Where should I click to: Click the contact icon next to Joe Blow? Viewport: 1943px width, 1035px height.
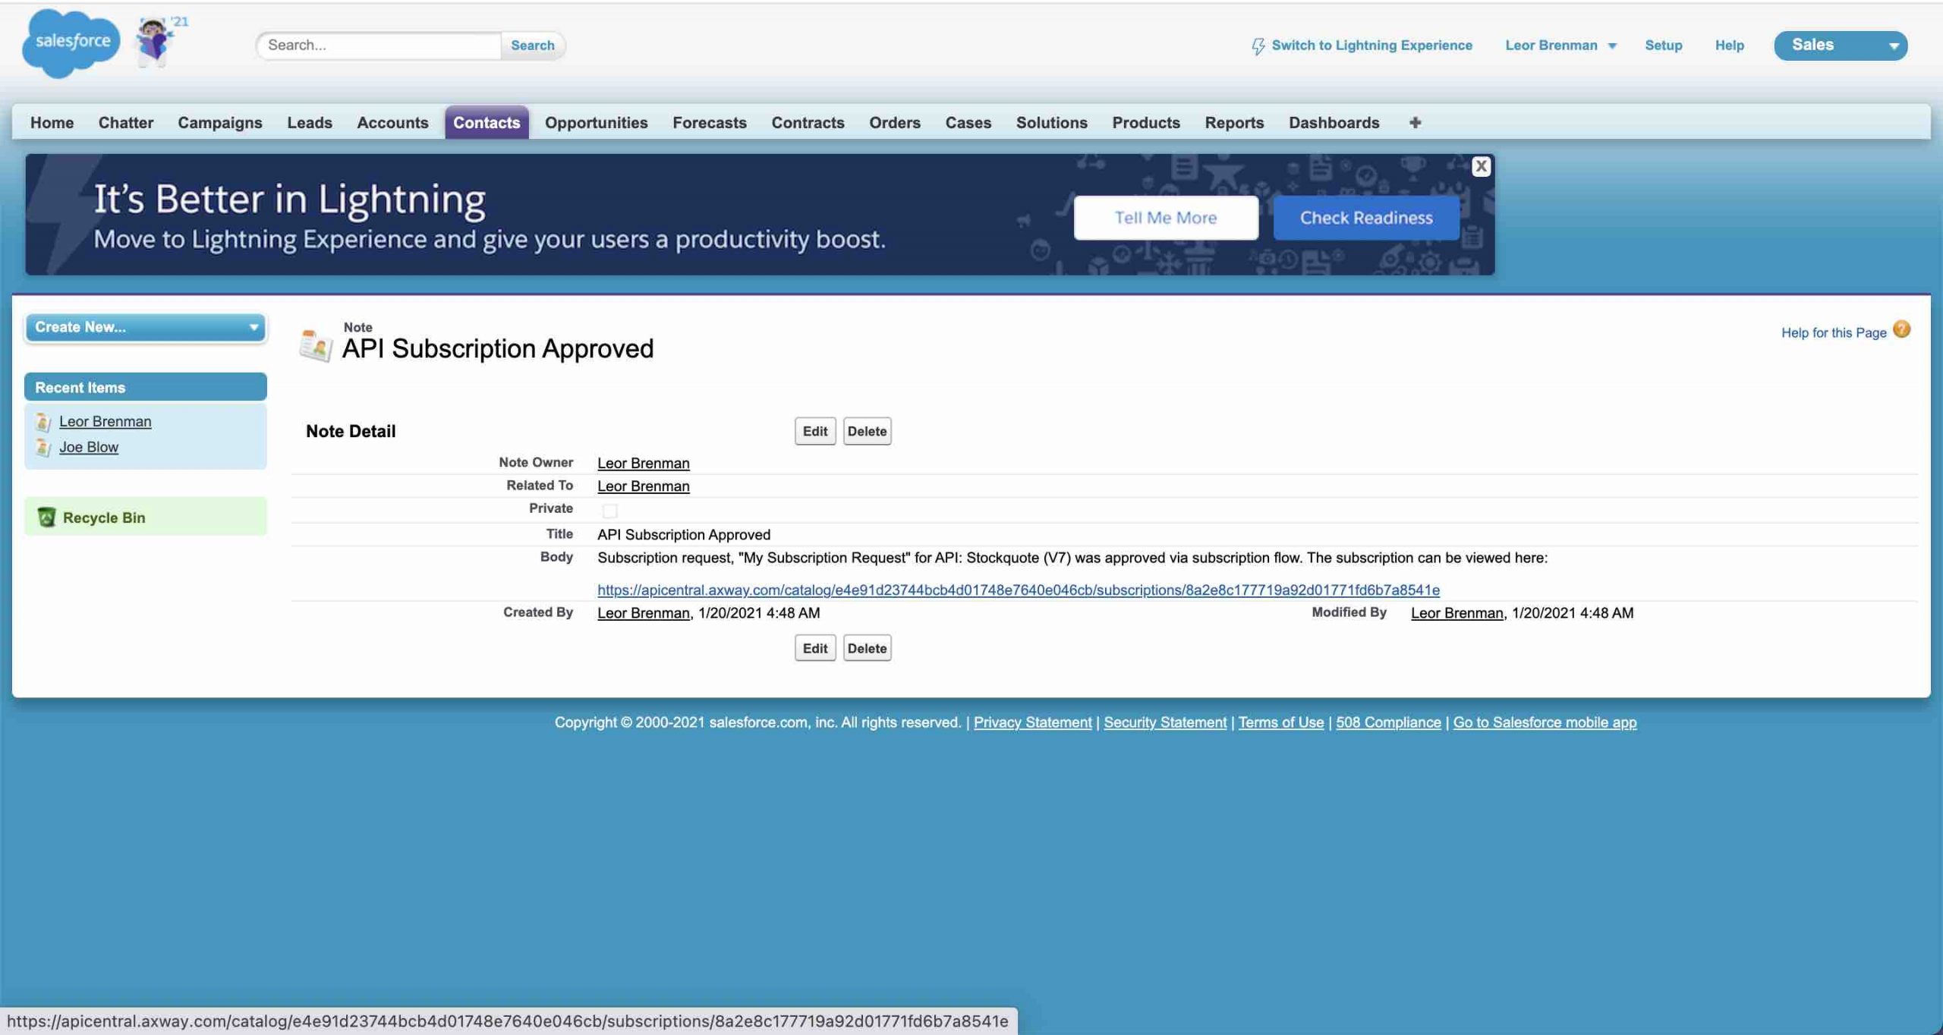(43, 448)
